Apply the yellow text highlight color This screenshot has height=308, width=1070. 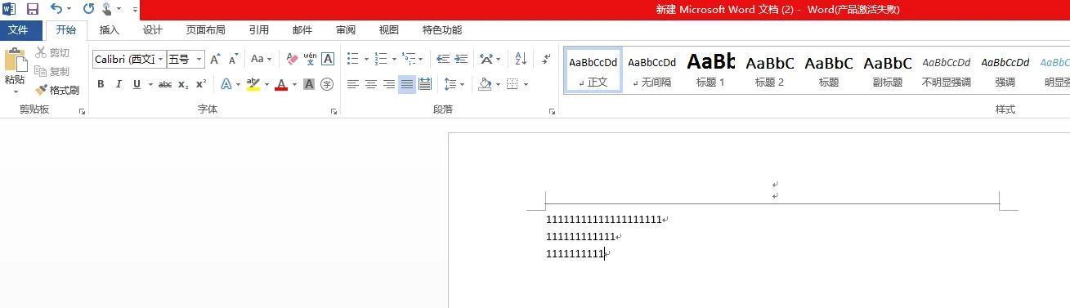(x=253, y=84)
